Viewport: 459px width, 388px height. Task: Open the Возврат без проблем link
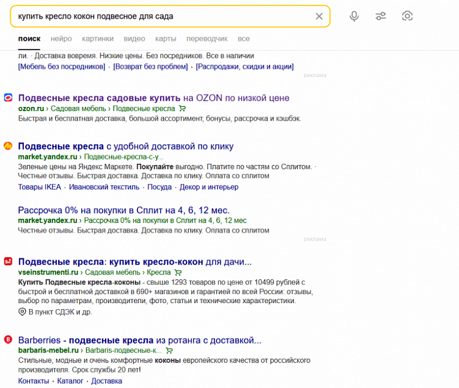[150, 67]
